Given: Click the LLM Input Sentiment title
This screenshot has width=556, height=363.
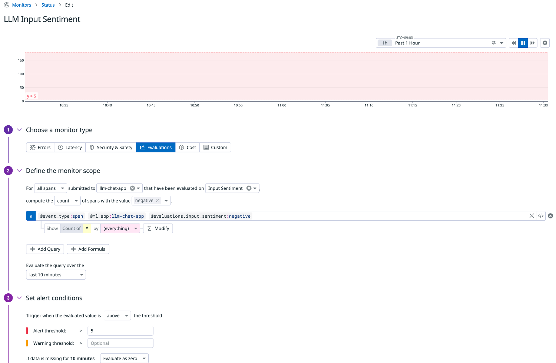Looking at the screenshot, I should (x=42, y=19).
